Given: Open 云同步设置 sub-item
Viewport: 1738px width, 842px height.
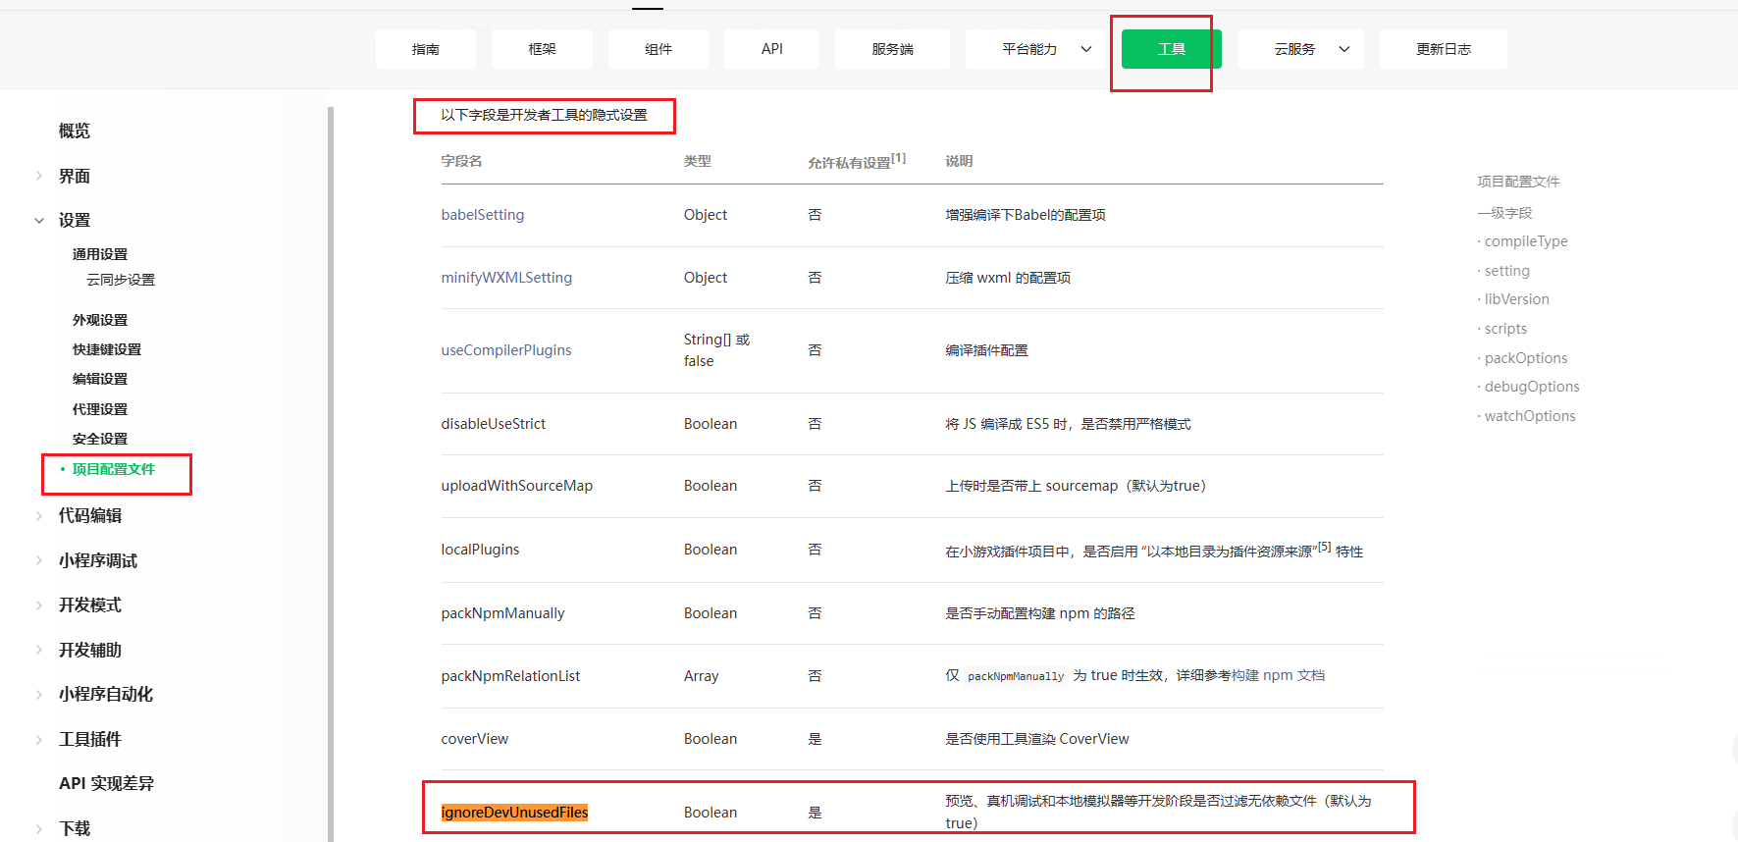Looking at the screenshot, I should point(121,280).
